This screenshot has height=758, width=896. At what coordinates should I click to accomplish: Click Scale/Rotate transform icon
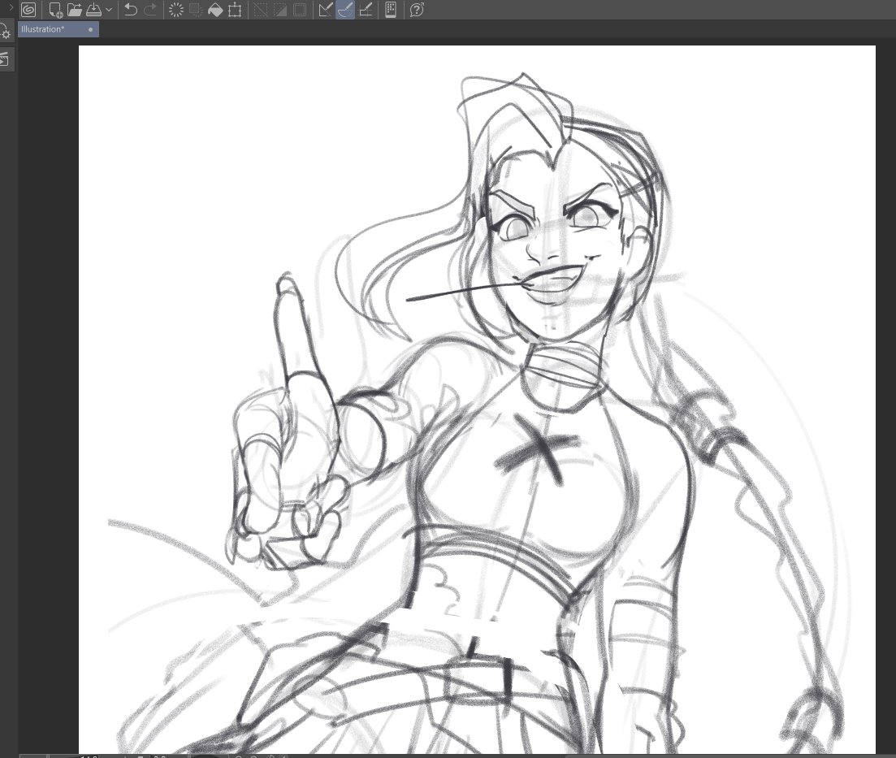234,10
